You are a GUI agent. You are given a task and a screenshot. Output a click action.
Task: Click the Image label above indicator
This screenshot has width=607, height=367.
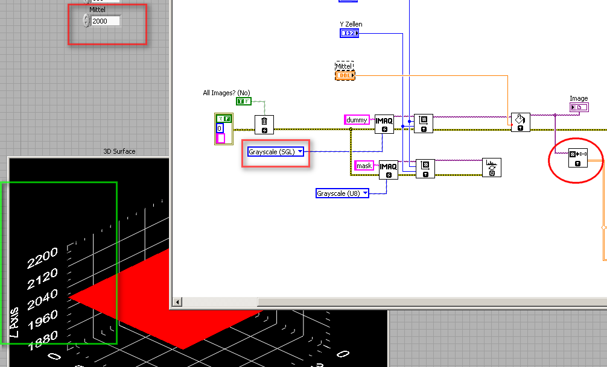579,98
